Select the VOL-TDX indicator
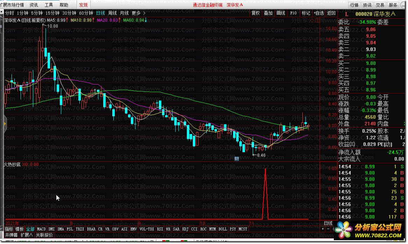408x244 pixels. 147,229
